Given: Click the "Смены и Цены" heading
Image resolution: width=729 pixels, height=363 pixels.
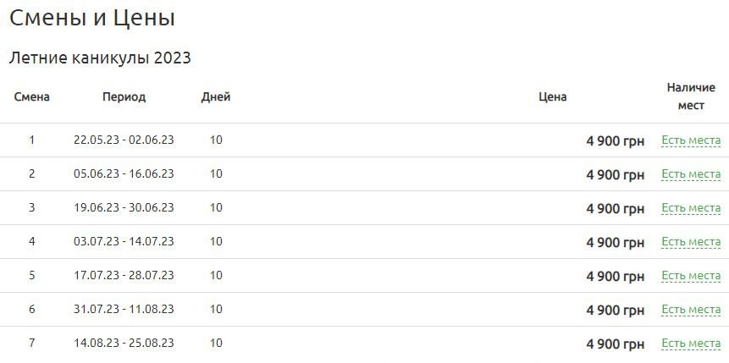Looking at the screenshot, I should pyautogui.click(x=92, y=18).
